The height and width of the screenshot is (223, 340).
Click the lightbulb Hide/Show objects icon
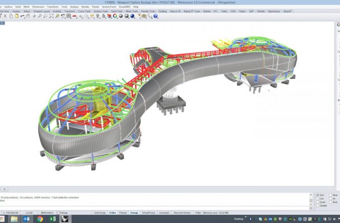[x=98, y=16]
